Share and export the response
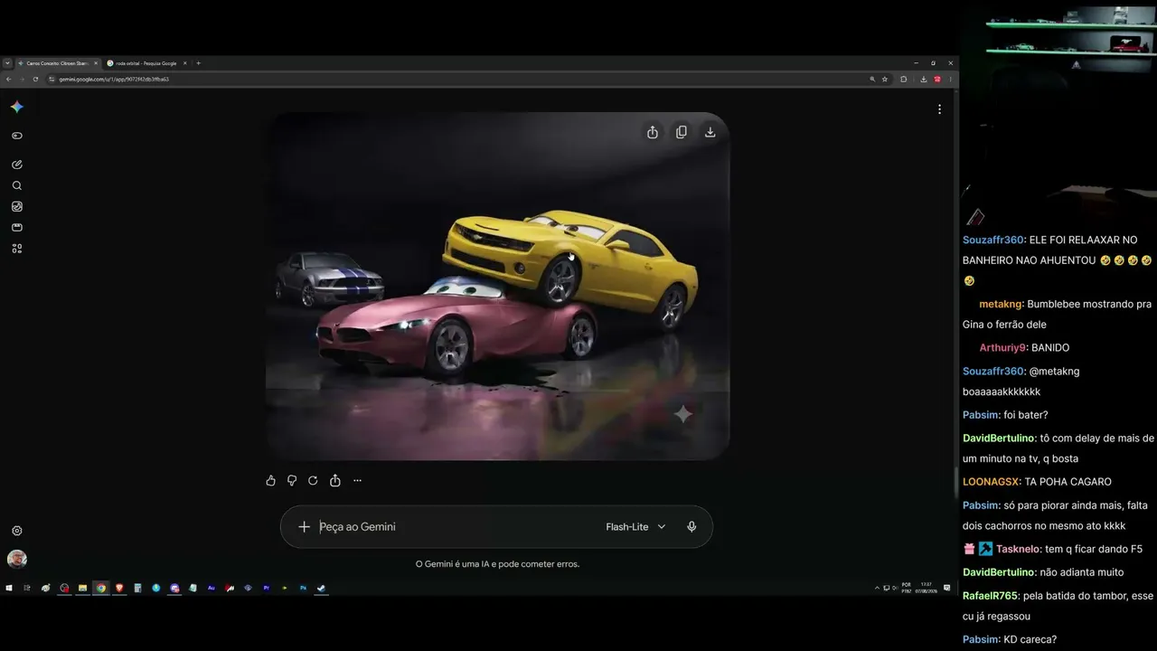Image resolution: width=1157 pixels, height=651 pixels. (335, 480)
